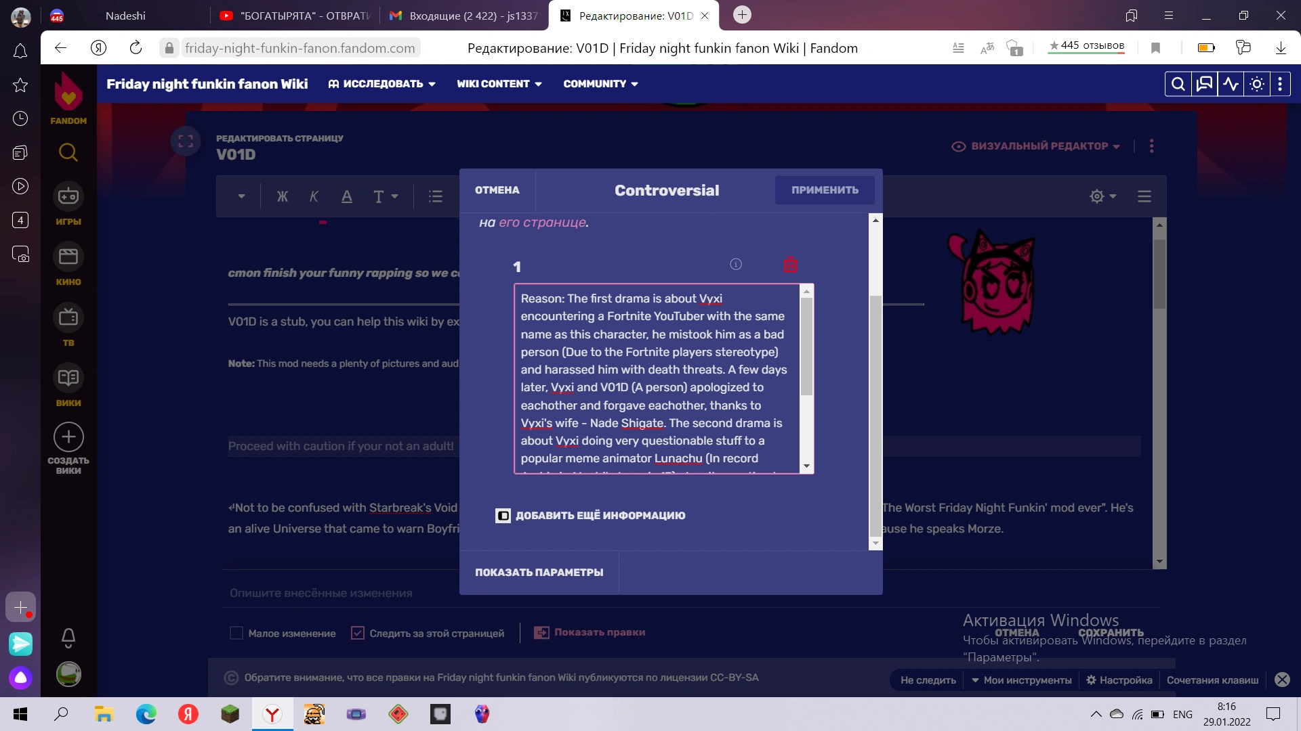Open the 'COMMUNITY' menu
The width and height of the screenshot is (1301, 731).
(600, 83)
